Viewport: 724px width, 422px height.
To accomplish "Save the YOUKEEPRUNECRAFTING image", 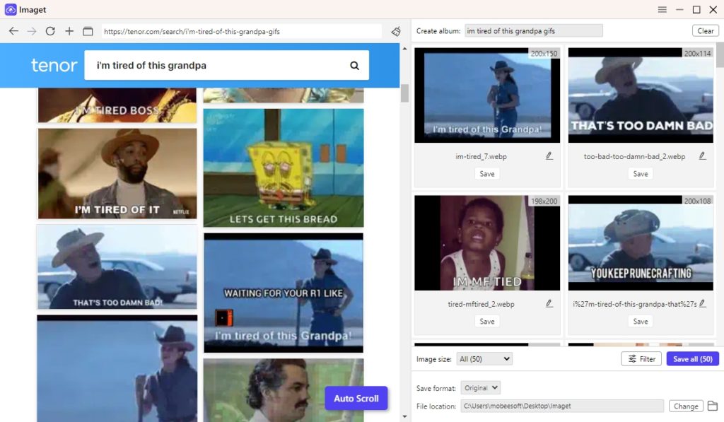I will pyautogui.click(x=641, y=322).
